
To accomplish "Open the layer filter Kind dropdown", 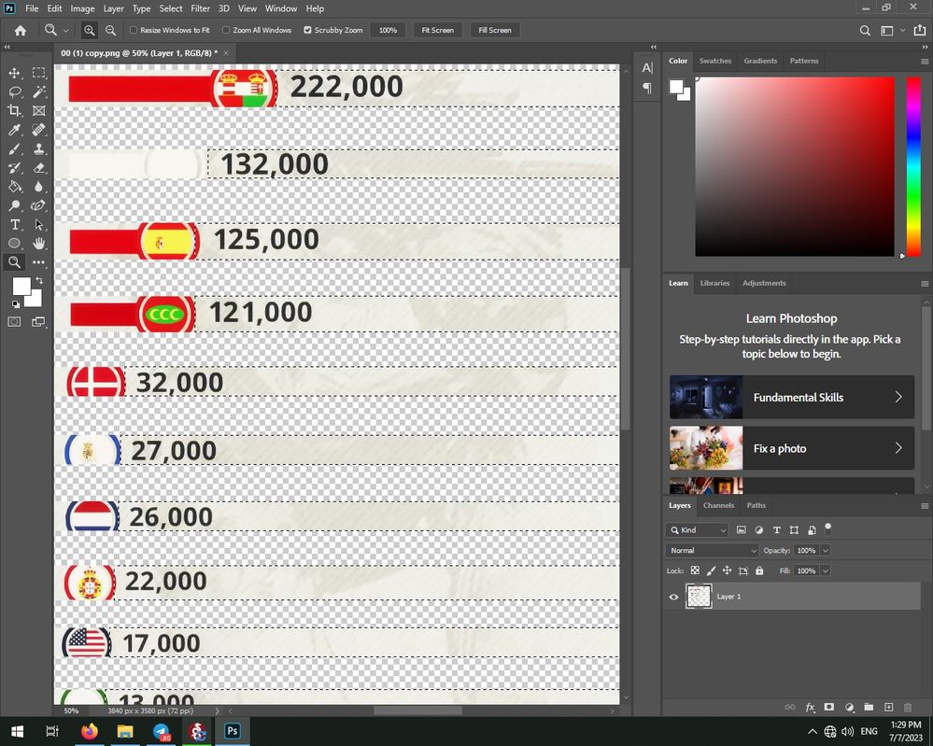I will [697, 530].
